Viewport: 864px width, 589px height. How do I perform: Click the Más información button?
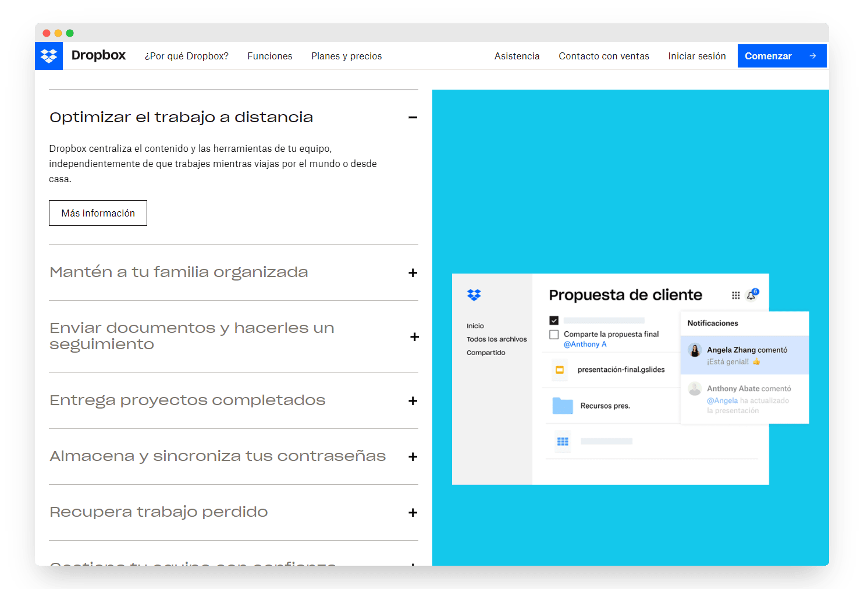coord(98,213)
